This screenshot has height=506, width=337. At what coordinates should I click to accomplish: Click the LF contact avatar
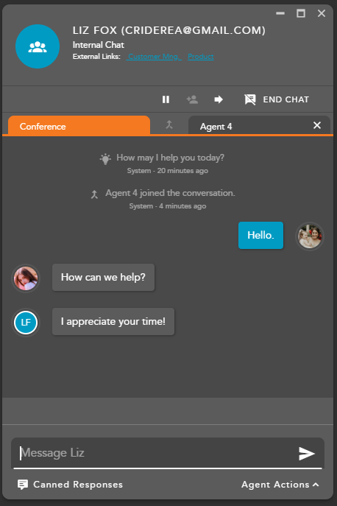[x=26, y=322]
